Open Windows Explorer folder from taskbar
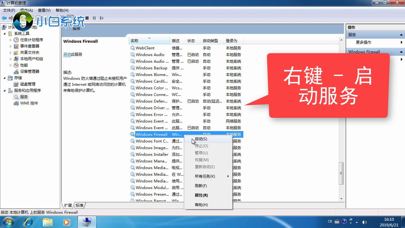The height and width of the screenshot is (228, 405). 48,222
